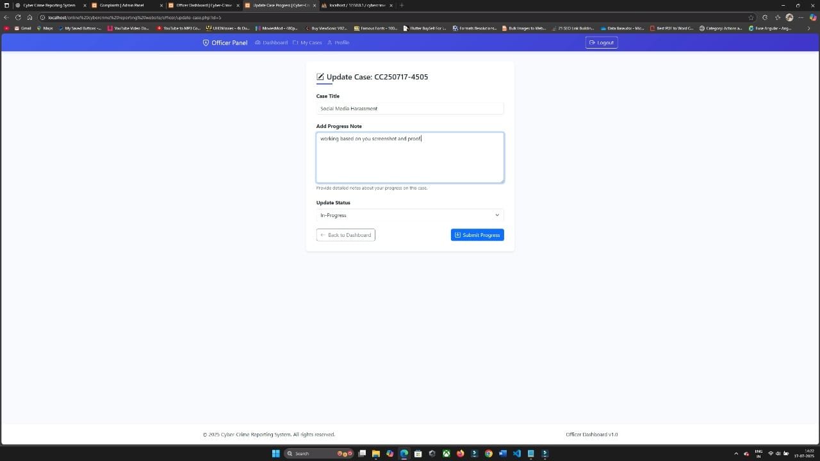
Task: Bookmark this page with star icon
Action: point(751,17)
